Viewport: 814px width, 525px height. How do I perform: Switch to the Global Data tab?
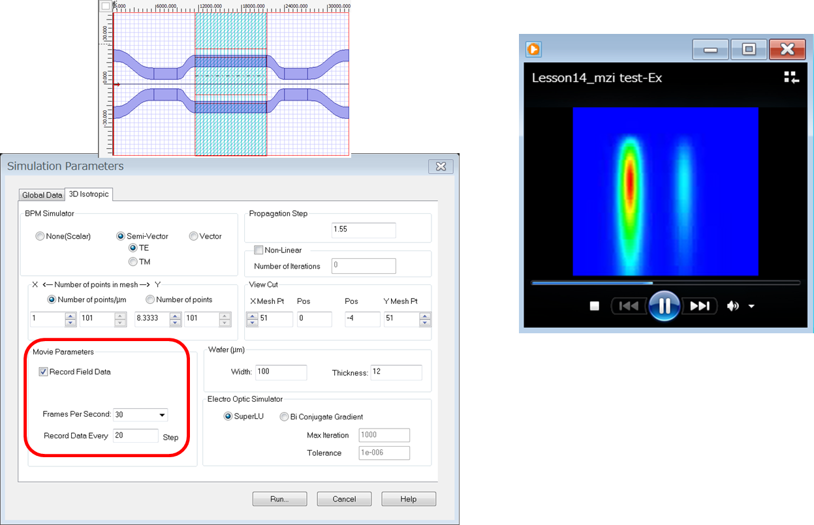coord(41,194)
